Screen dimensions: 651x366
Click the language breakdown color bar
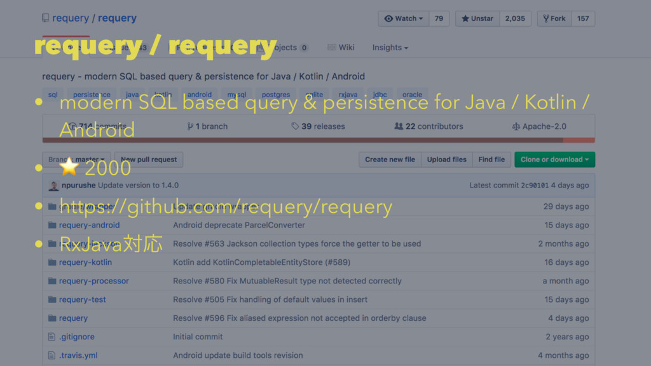click(x=319, y=140)
